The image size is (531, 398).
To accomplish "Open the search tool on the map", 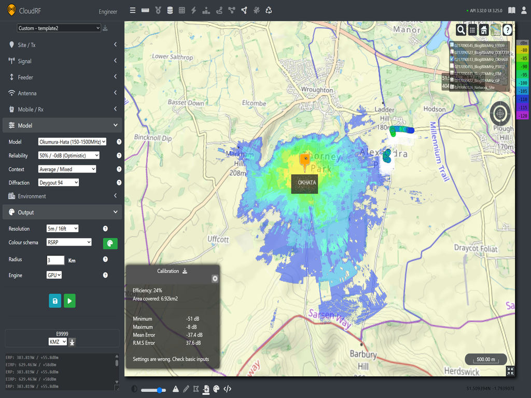I will coord(461,30).
